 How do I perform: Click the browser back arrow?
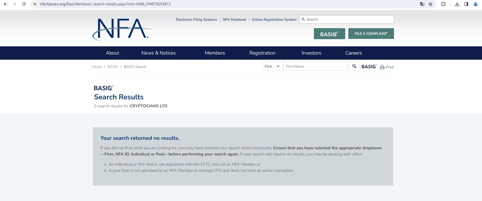click(5, 4)
